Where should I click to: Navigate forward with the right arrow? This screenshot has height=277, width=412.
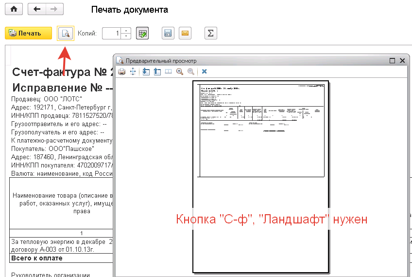pos(53,9)
